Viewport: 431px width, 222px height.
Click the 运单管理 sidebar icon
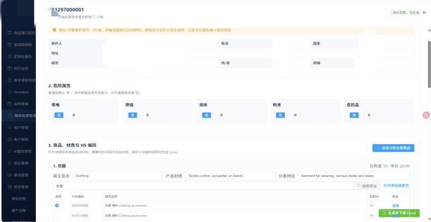(x=9, y=104)
